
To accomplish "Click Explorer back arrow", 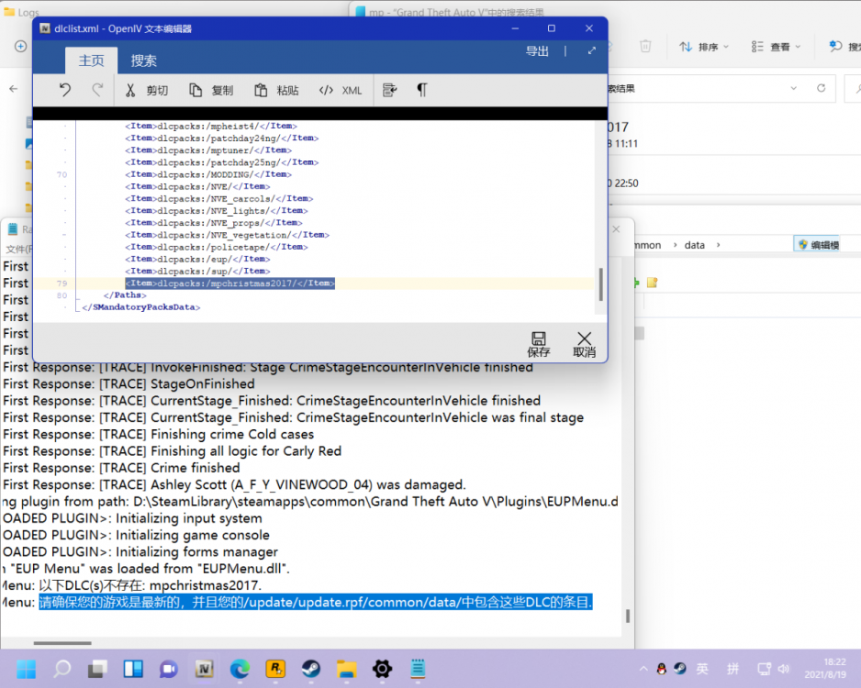I will tap(14, 88).
